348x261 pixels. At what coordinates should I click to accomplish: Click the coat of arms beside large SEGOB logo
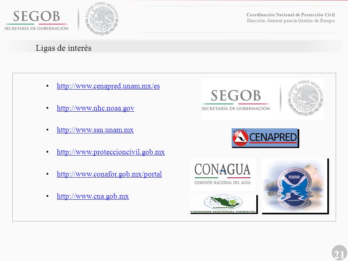305,98
